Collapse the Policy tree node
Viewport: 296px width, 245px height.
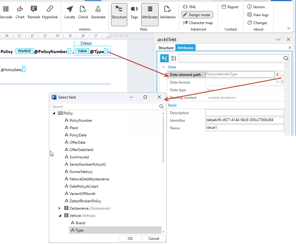[54, 113]
